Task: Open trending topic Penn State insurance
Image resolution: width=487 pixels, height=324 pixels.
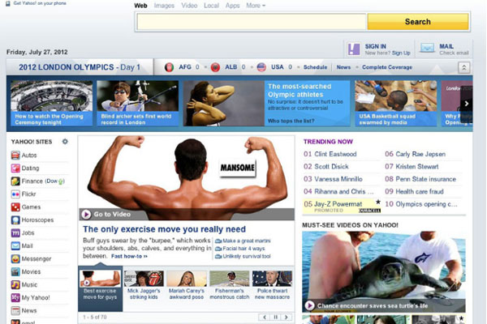Action: (x=425, y=179)
